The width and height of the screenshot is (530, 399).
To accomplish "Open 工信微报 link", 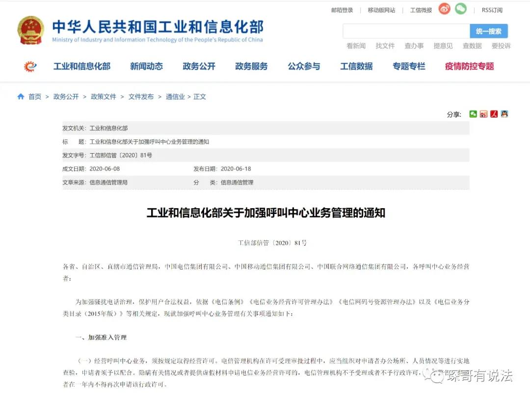I will 421,10.
